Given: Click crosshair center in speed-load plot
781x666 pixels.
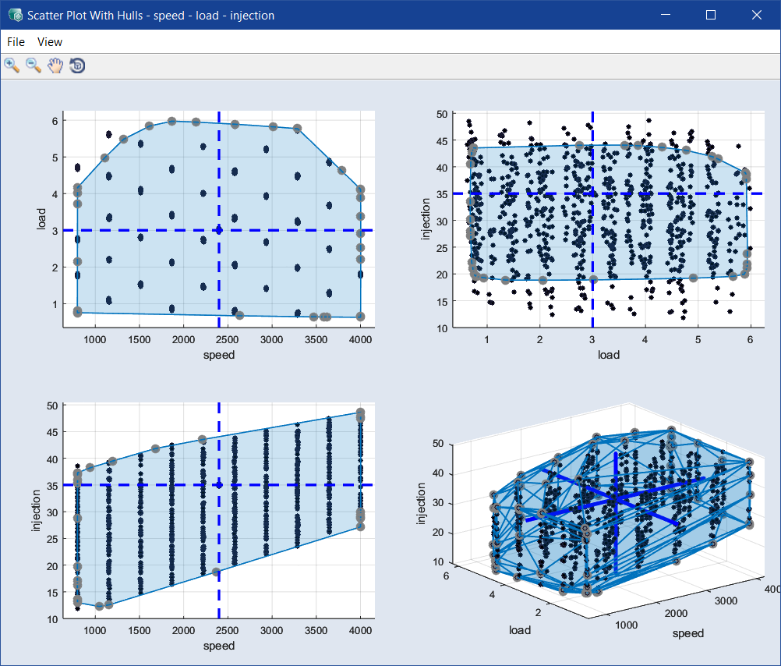Looking at the screenshot, I should click(x=219, y=230).
